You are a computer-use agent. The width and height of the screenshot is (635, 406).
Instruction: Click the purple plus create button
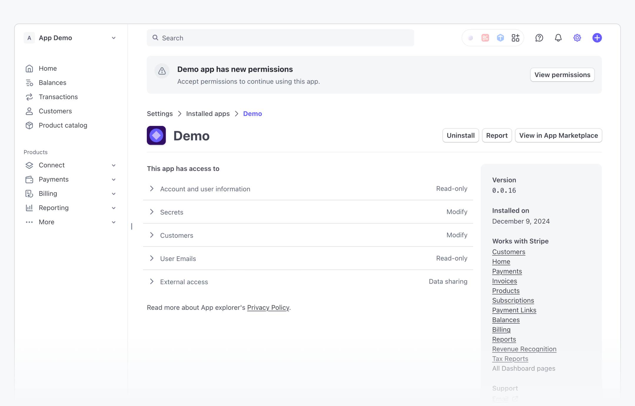[597, 38]
